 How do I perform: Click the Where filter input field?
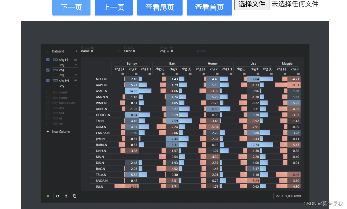click(235, 51)
